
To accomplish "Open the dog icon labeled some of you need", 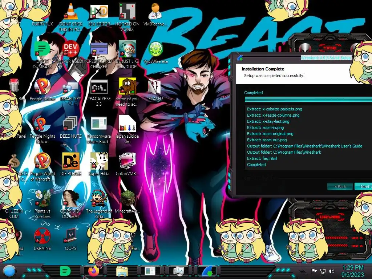I will 127,86.
